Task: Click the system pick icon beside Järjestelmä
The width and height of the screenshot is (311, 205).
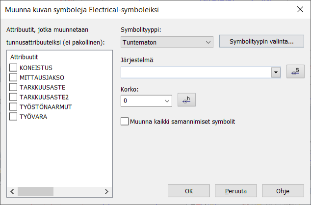Action: pos(295,72)
